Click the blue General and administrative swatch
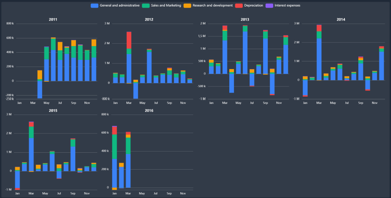This screenshot has height=198, width=391. click(x=94, y=5)
